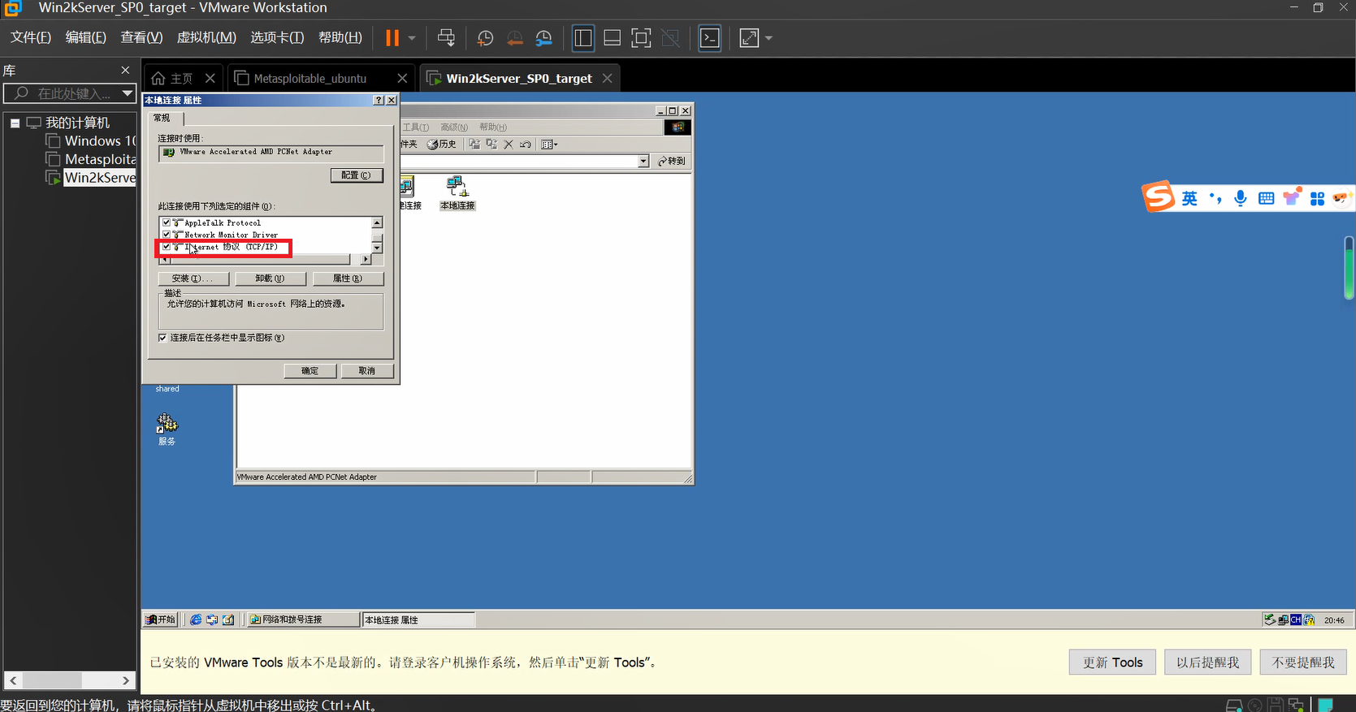Toggle the AppleTalk Protocol checkbox
Viewport: 1356px width, 712px height.
[x=167, y=222]
